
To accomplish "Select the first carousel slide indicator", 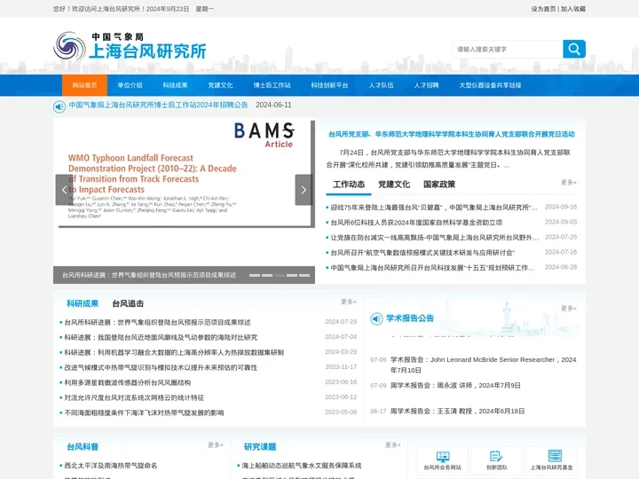I will pyautogui.click(x=255, y=275).
